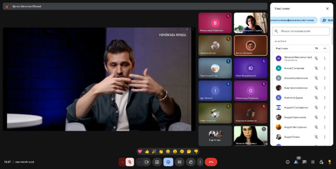336x169 pixels.
Task: Click muted mic icon for Андрій Рижко
Action: coord(316,137)
